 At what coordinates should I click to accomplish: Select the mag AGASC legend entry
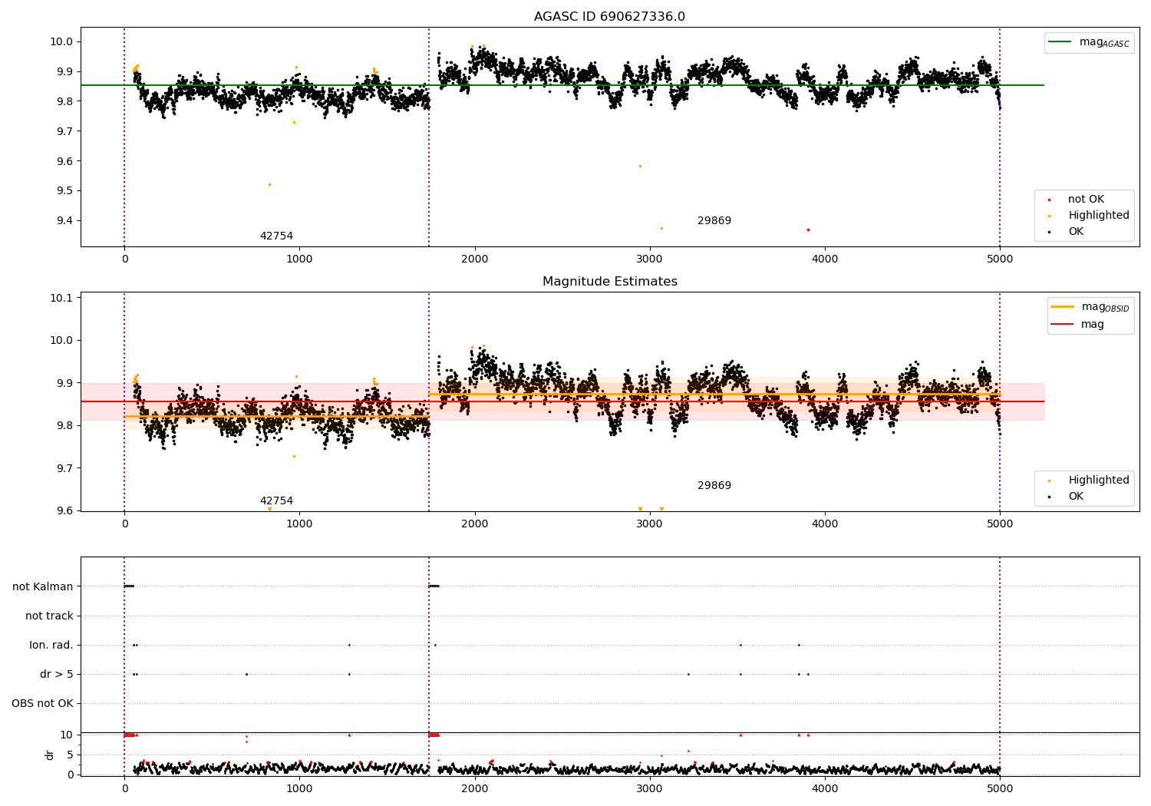tap(1089, 42)
